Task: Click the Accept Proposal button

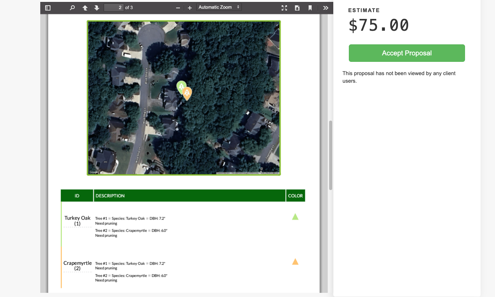Action: (407, 53)
